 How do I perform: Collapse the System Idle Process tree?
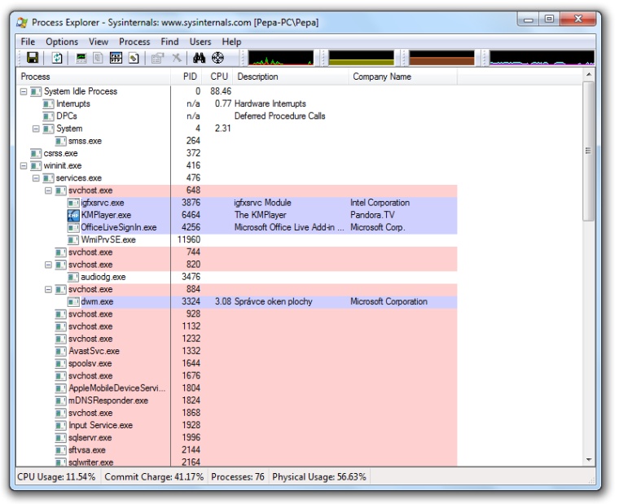point(24,91)
